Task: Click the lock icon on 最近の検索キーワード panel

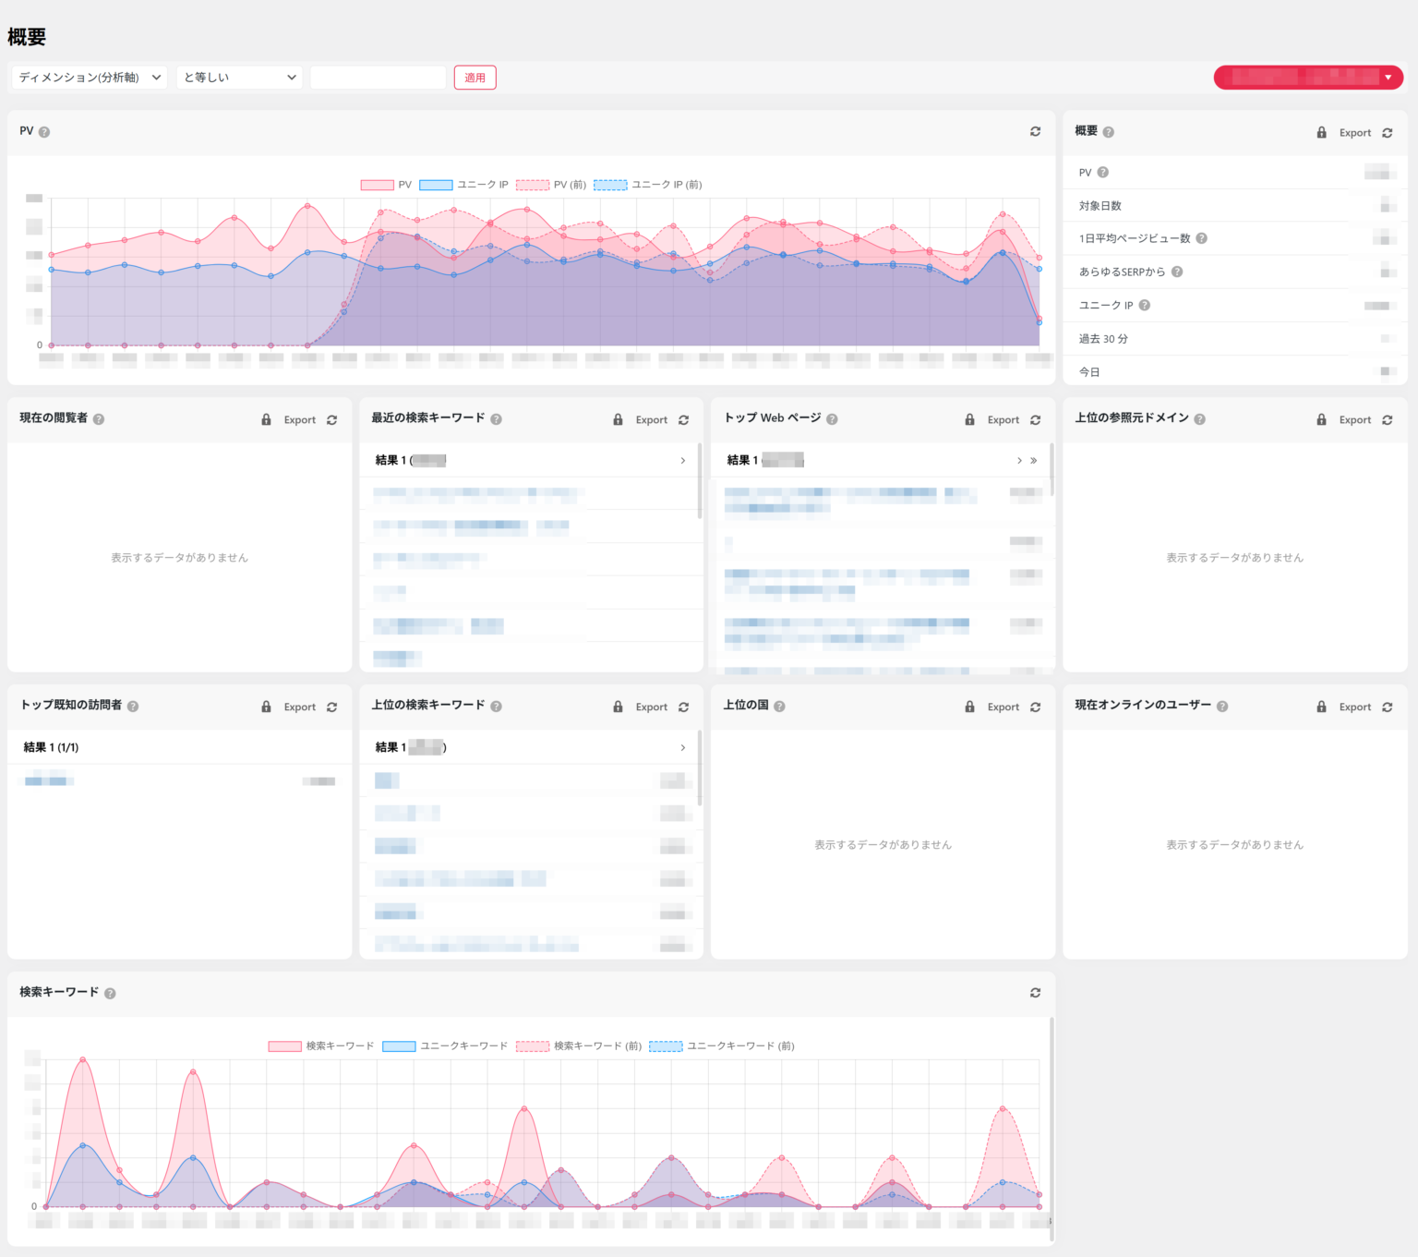Action: point(617,419)
